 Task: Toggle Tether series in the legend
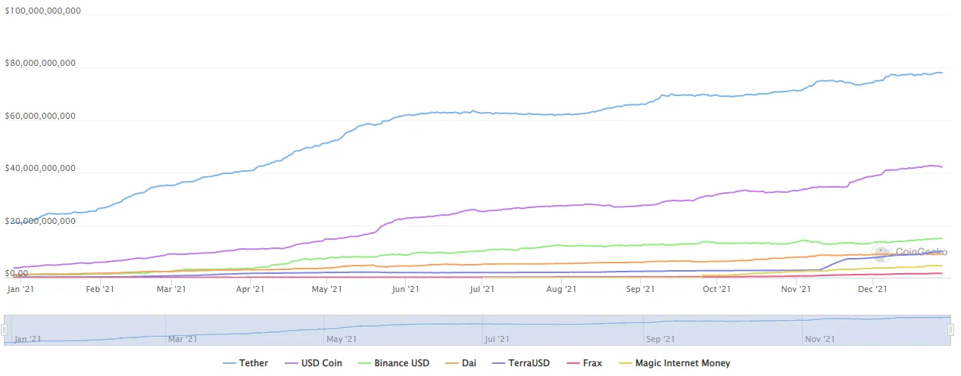245,363
